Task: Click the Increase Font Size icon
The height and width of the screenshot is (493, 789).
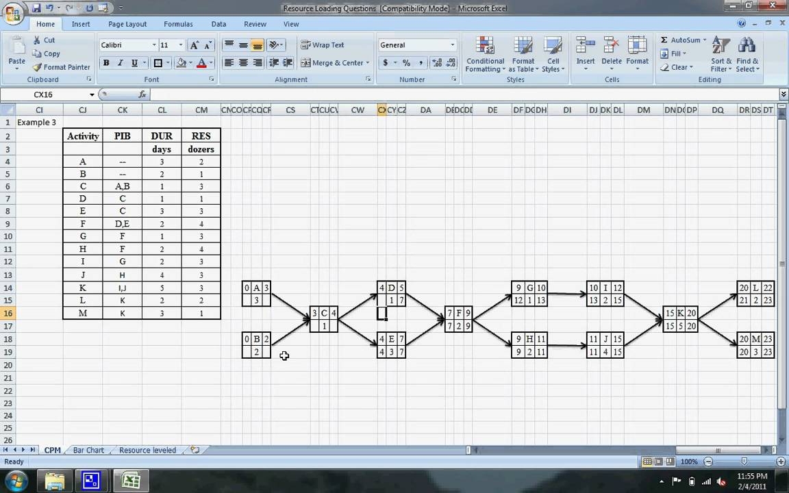Action: [195, 45]
